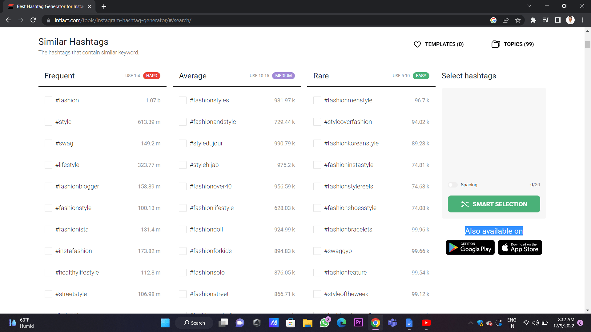Click the SMART SELECTION button
The image size is (591, 332).
(x=494, y=204)
